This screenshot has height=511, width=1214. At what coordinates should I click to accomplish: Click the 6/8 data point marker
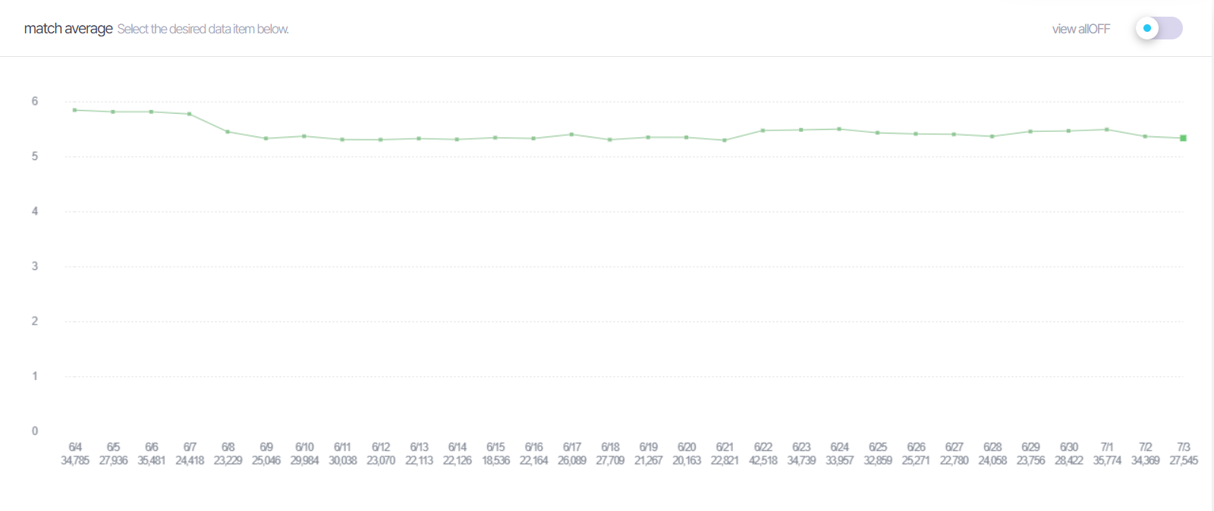(x=228, y=132)
